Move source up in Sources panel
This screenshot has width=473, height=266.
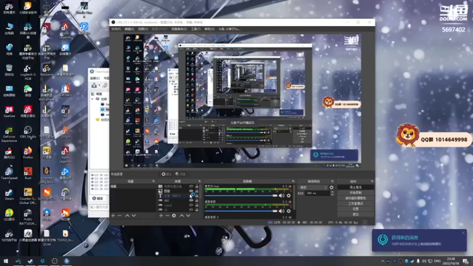(182, 216)
